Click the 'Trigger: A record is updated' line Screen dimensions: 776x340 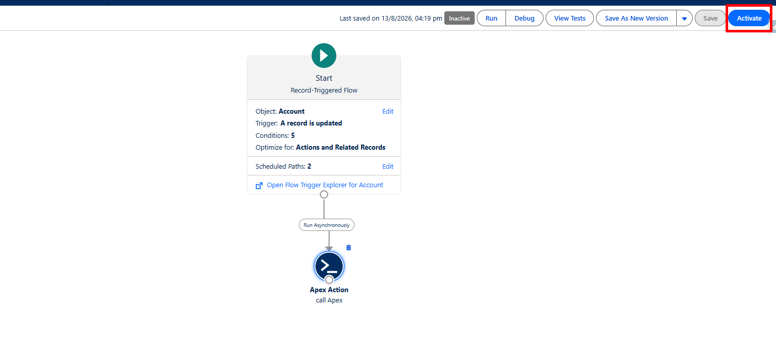[299, 123]
